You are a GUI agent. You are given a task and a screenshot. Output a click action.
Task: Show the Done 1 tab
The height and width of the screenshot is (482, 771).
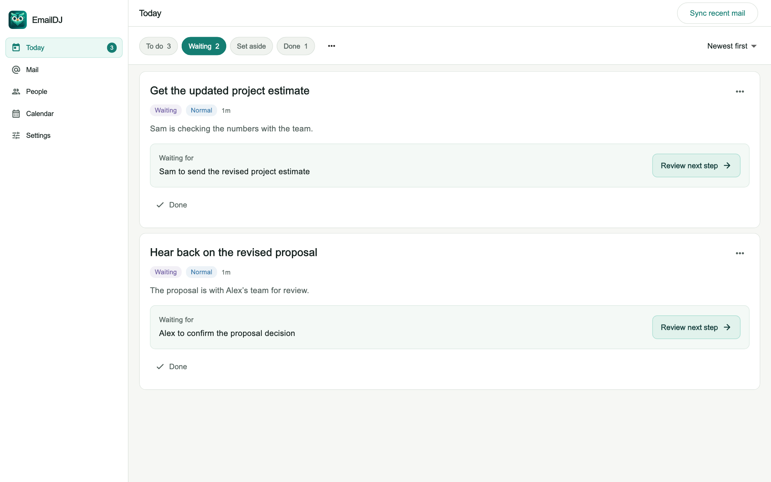(x=296, y=46)
